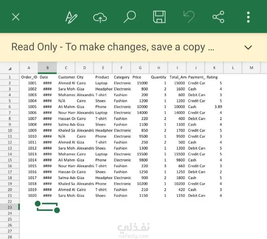Screen dimensions: 267x239
Task: Select column A header
Action: pos(29,68)
